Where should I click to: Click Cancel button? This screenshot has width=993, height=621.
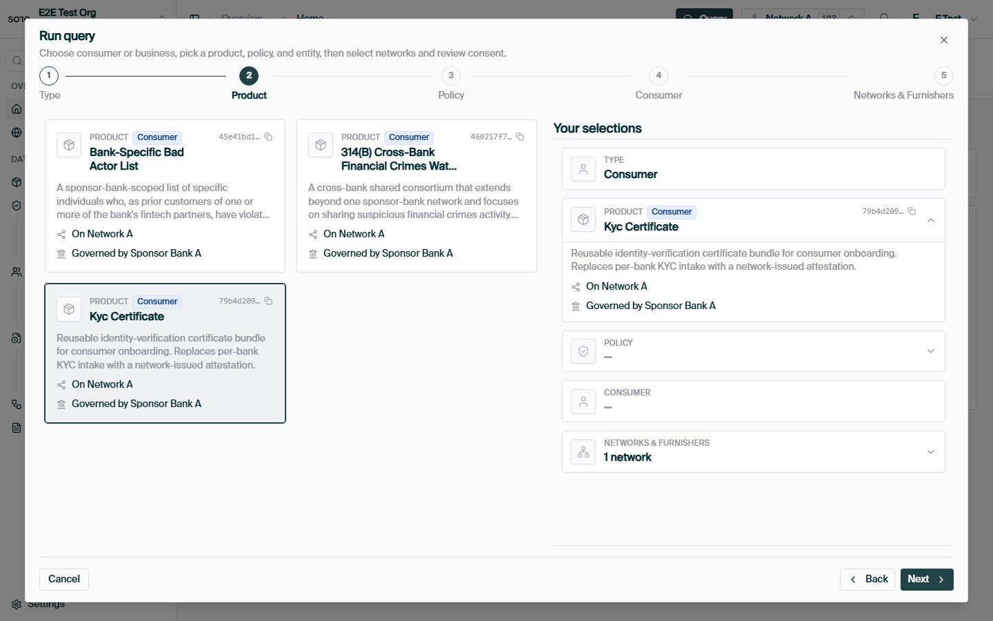click(x=64, y=579)
